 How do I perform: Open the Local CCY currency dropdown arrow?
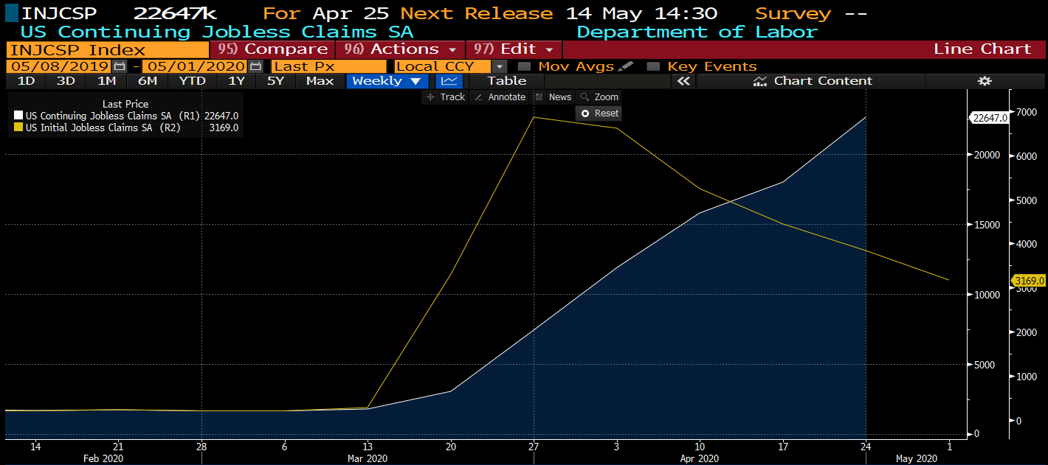click(x=500, y=66)
